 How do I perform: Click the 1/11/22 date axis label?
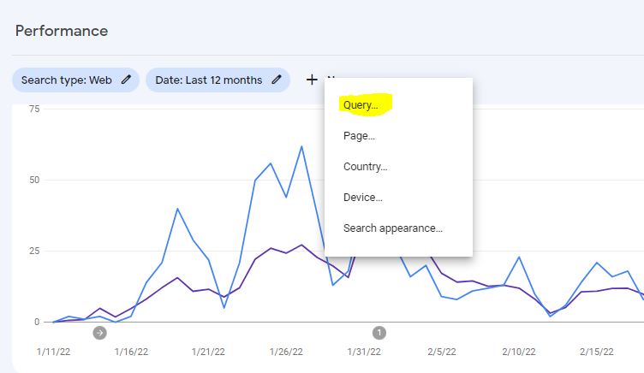[x=53, y=352]
